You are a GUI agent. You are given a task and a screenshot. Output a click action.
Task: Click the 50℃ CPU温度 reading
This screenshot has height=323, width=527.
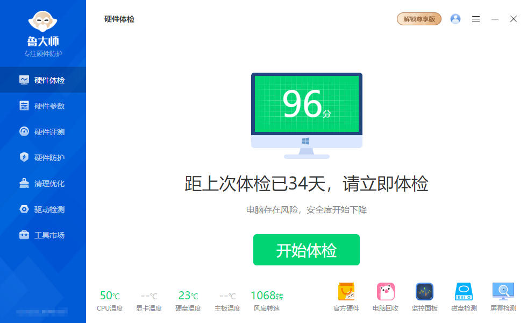(110, 301)
